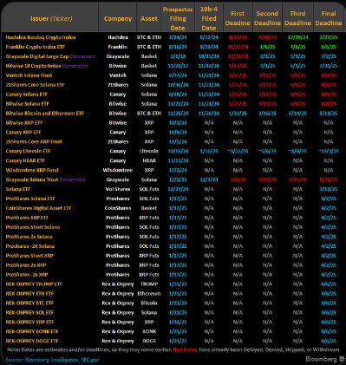Image resolution: width=346 pixels, height=365 pixels.
Task: Click the 7/31/25 final deadline cell
Action: point(329,66)
